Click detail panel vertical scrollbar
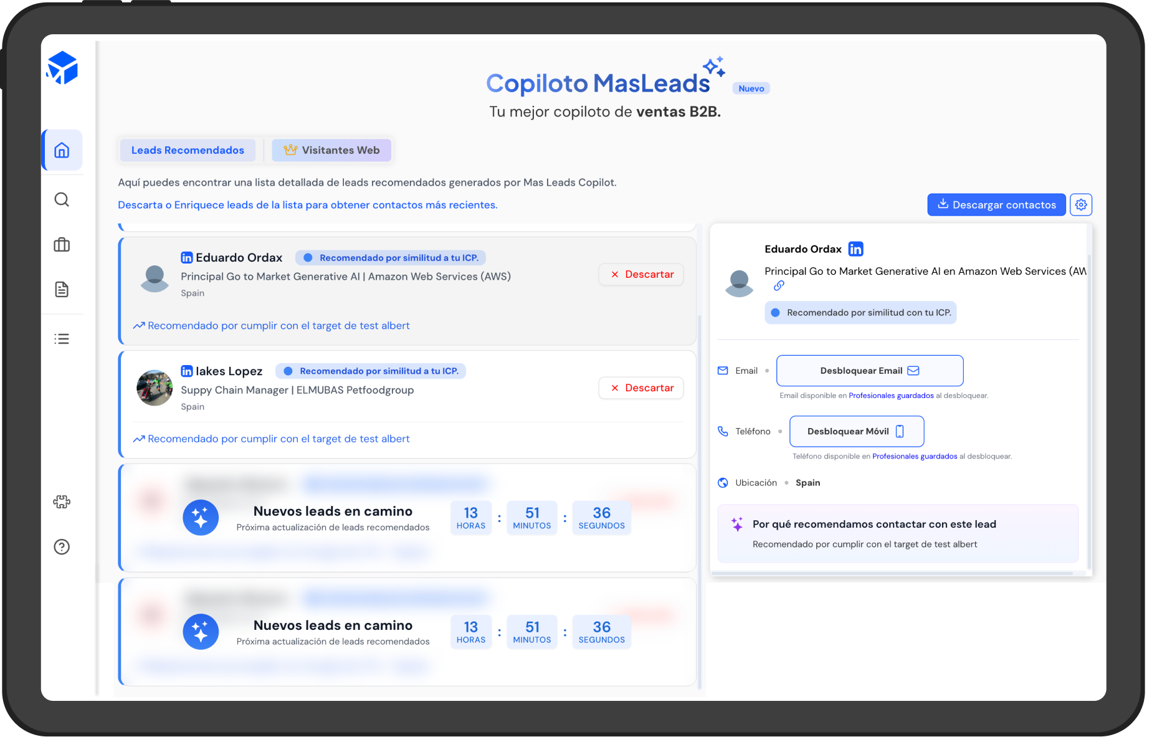 point(1089,411)
